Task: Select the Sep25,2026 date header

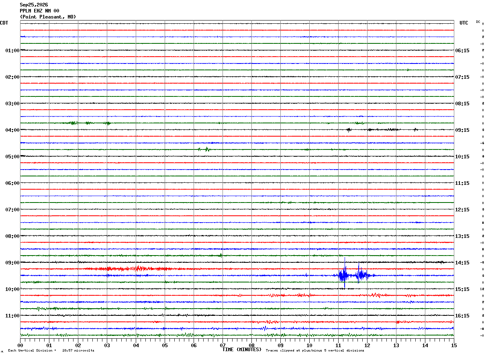Action: 34,5
